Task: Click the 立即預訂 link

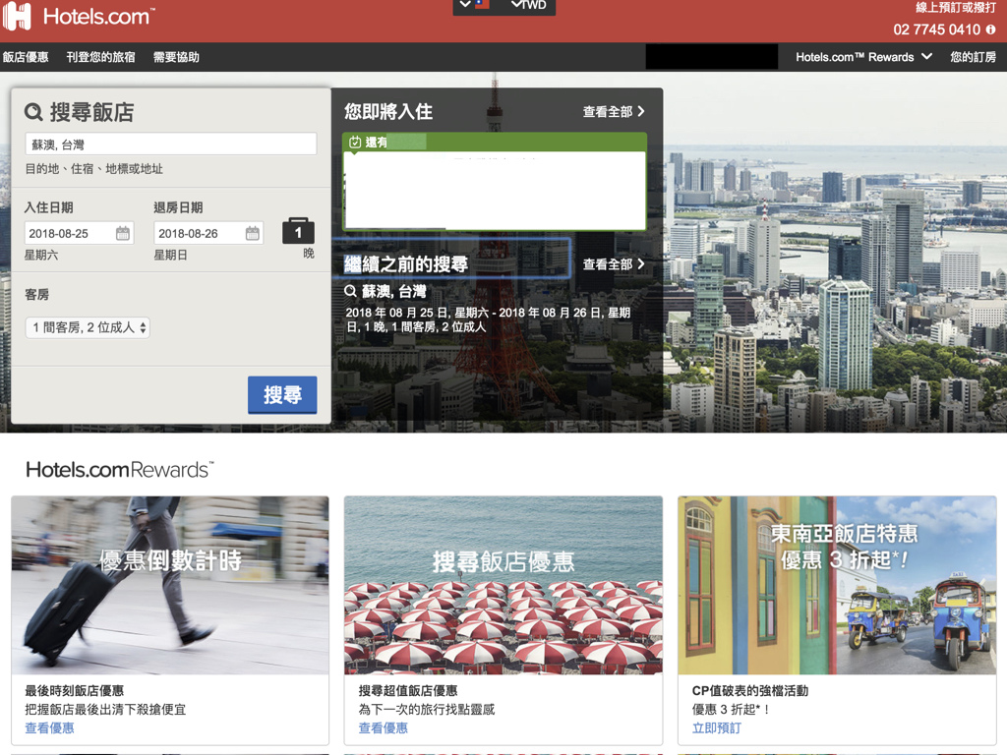Action: point(717,728)
